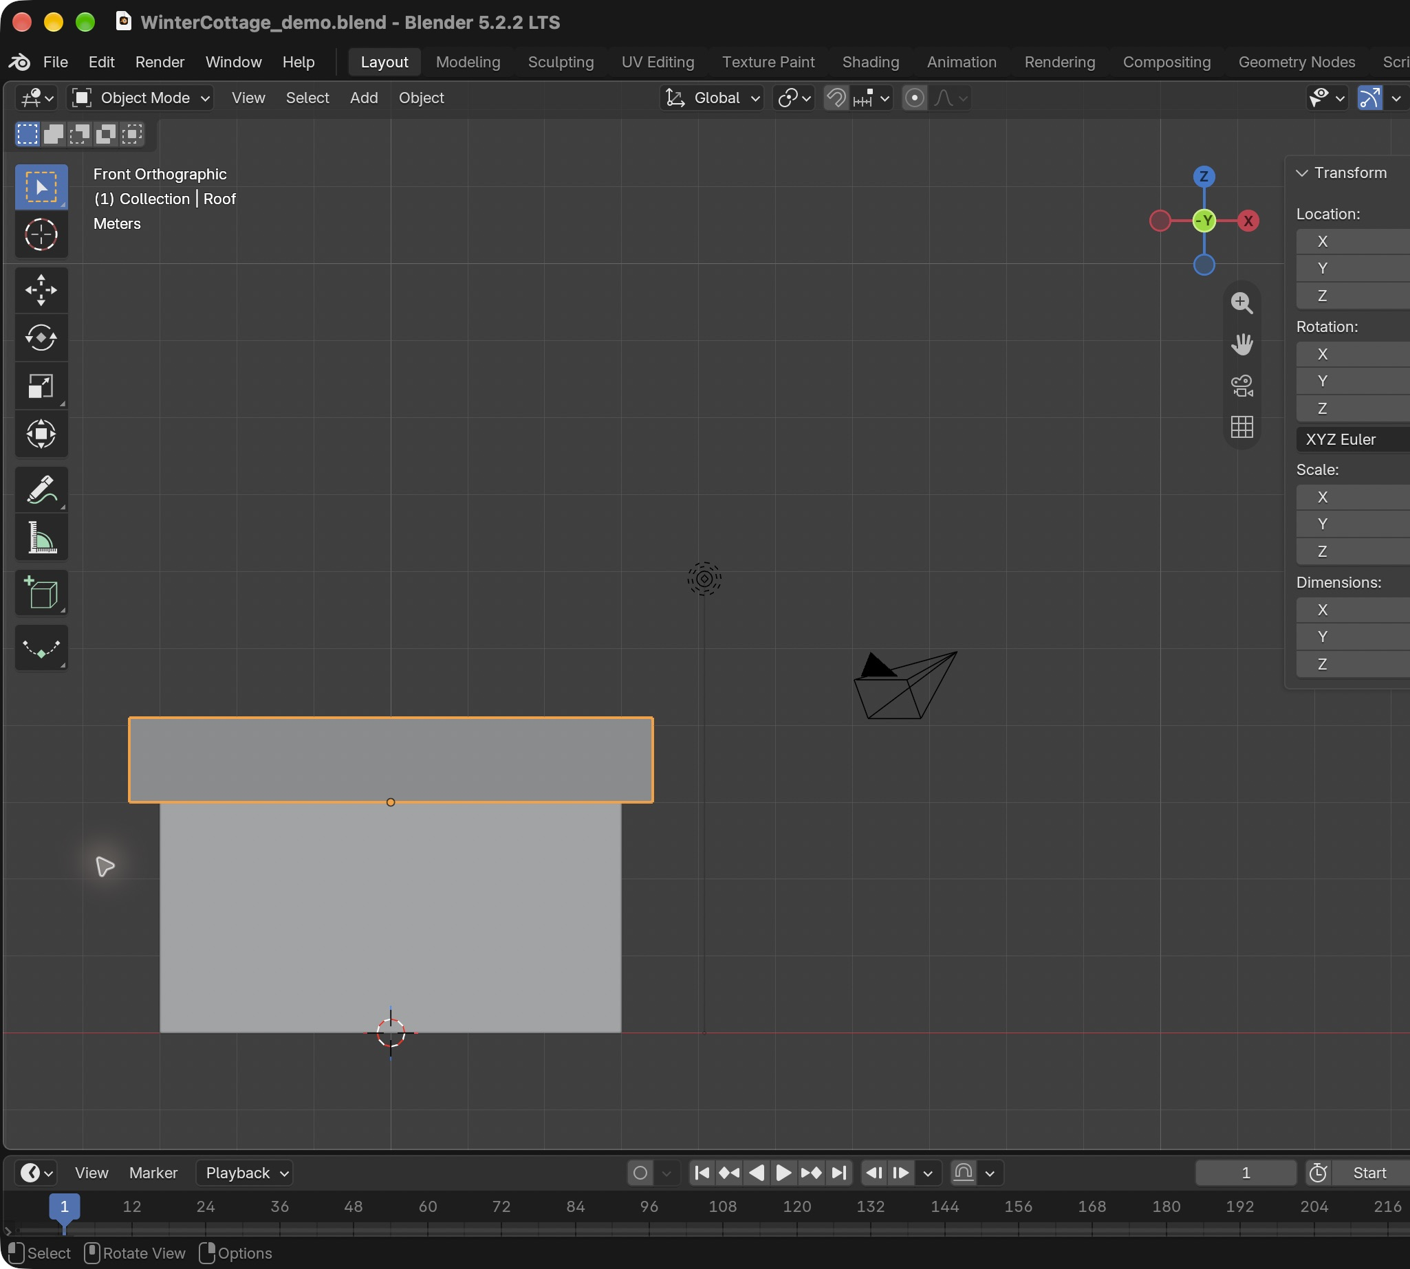Viewport: 1410px width, 1269px height.
Task: Toggle show gizmo button in header
Action: 1370,98
